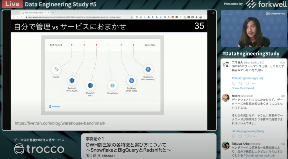Viewport: 288px width, 159px height.
Task: Open more options on コミさん tweet
Action: [x=254, y=83]
